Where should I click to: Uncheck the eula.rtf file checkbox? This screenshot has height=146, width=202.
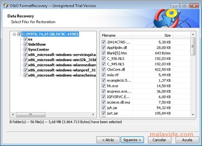point(104,75)
